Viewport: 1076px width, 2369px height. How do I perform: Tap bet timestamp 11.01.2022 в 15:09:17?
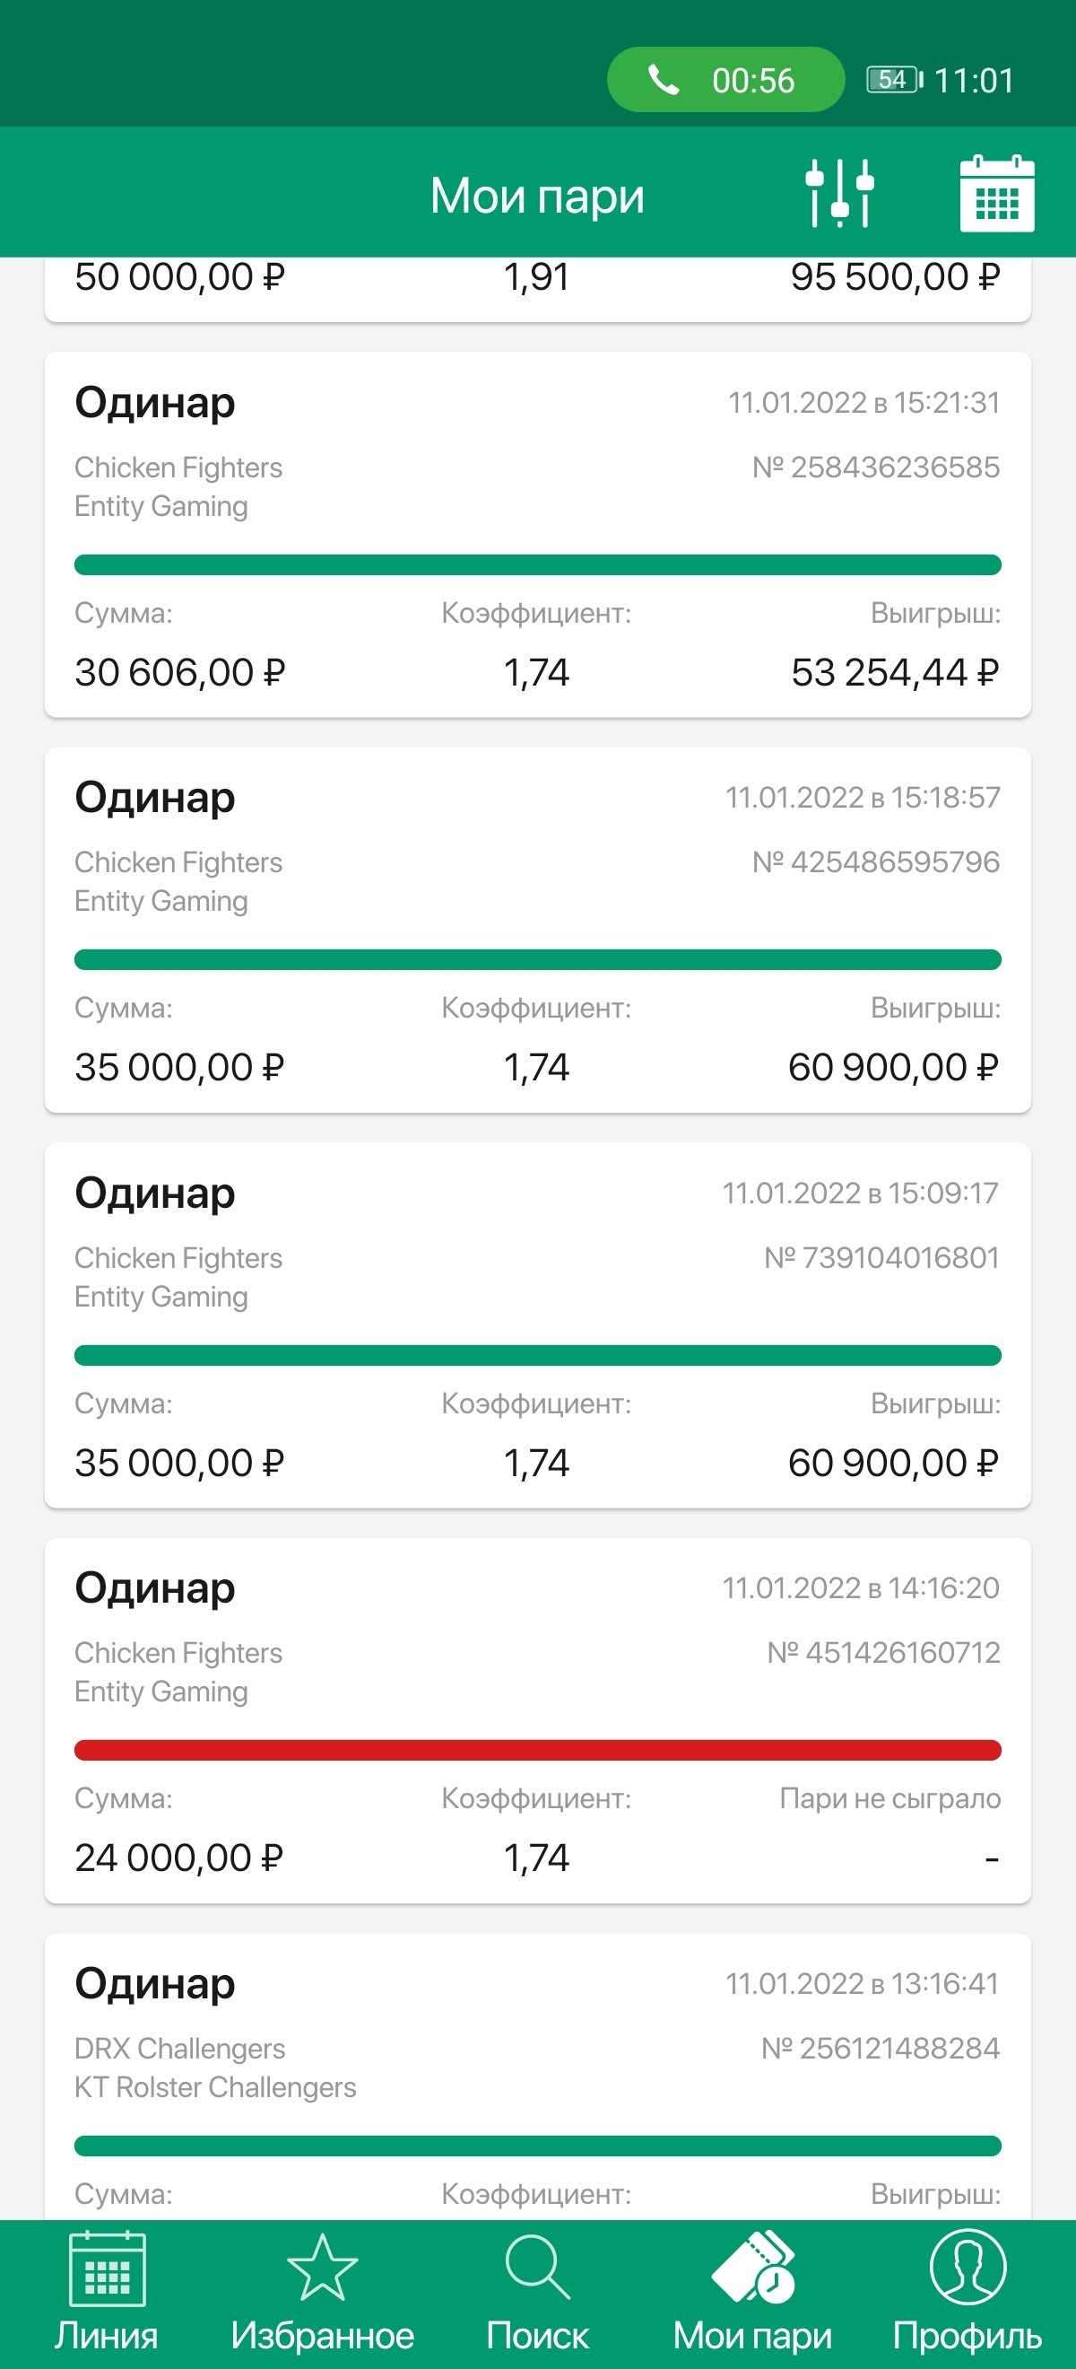(860, 1193)
